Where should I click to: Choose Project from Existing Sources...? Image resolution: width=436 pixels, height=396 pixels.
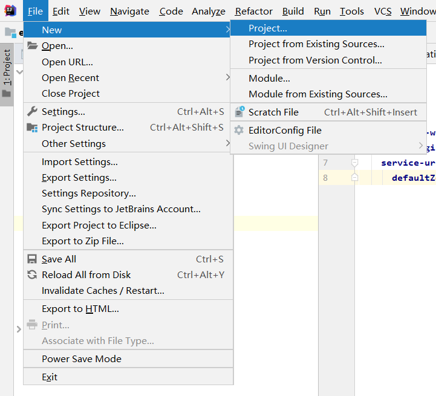tap(328, 44)
